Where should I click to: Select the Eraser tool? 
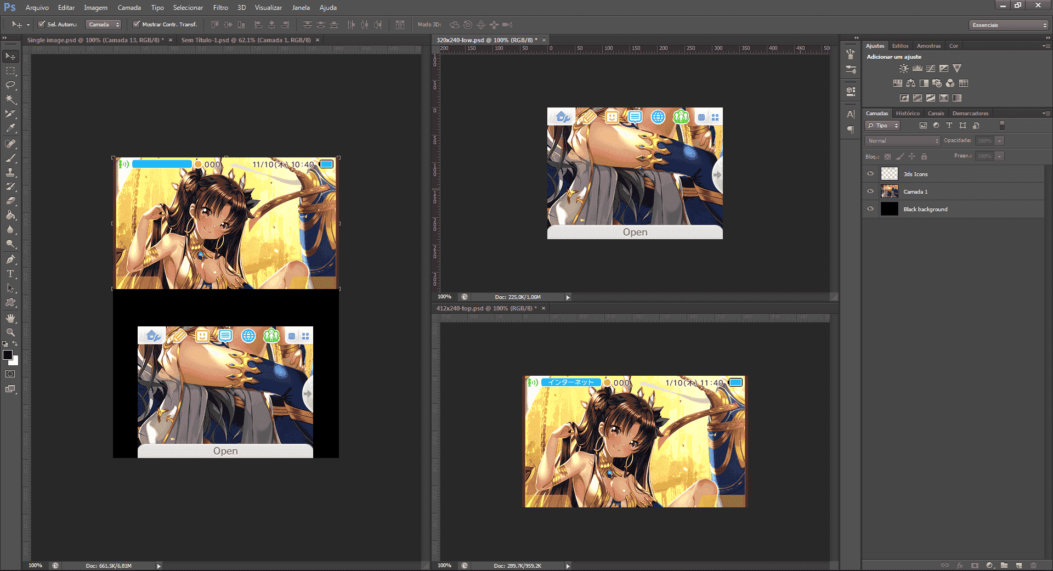pyautogui.click(x=10, y=201)
